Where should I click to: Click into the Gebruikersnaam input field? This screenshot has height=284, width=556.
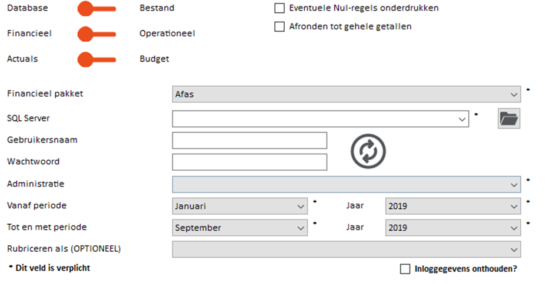tap(249, 140)
